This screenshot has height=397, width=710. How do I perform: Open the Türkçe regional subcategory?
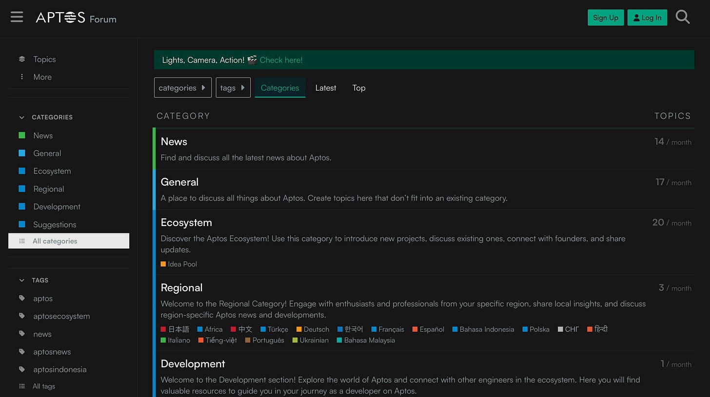(275, 329)
